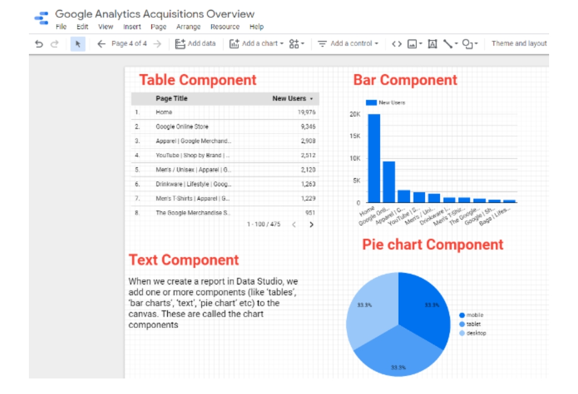Click the desktop legend entry
The width and height of the screenshot is (578, 394).
point(473,333)
